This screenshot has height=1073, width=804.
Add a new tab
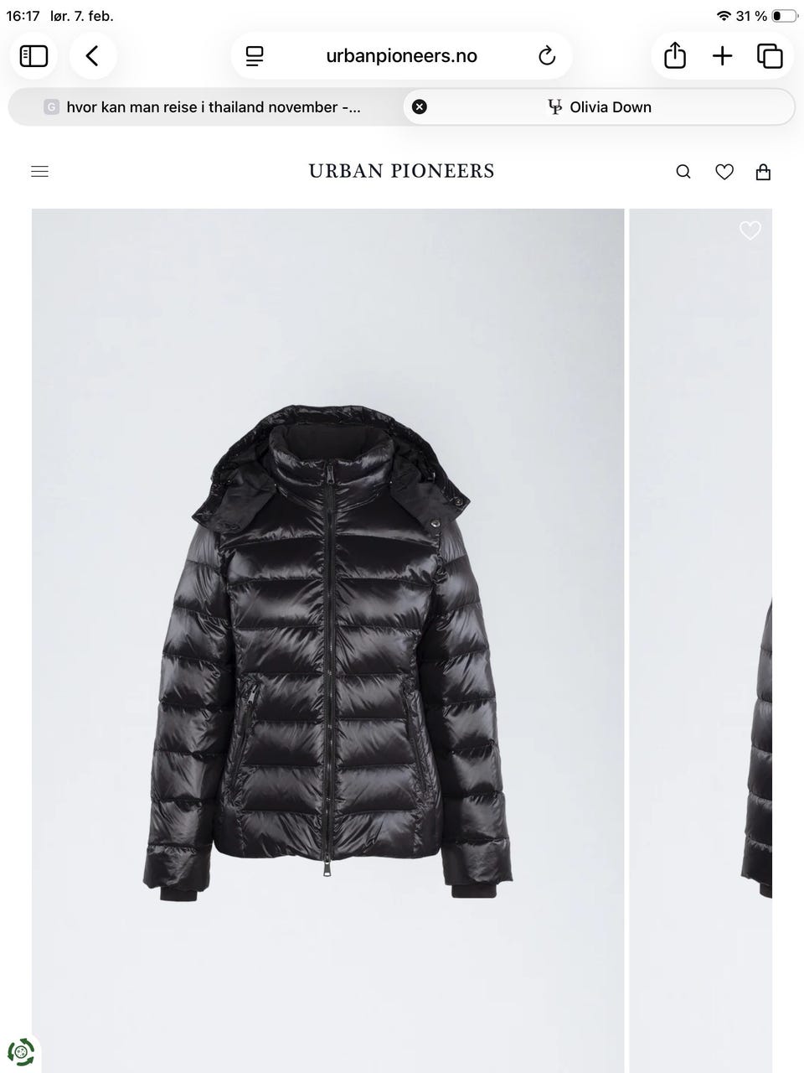[x=722, y=56]
